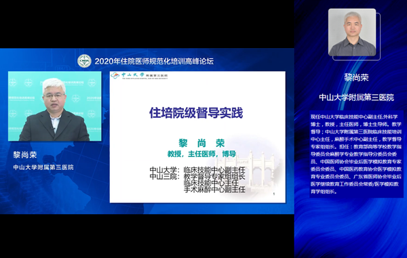Click the name 黎尚荣 below the video feed
The width and height of the screenshot is (407, 258).
click(x=25, y=155)
